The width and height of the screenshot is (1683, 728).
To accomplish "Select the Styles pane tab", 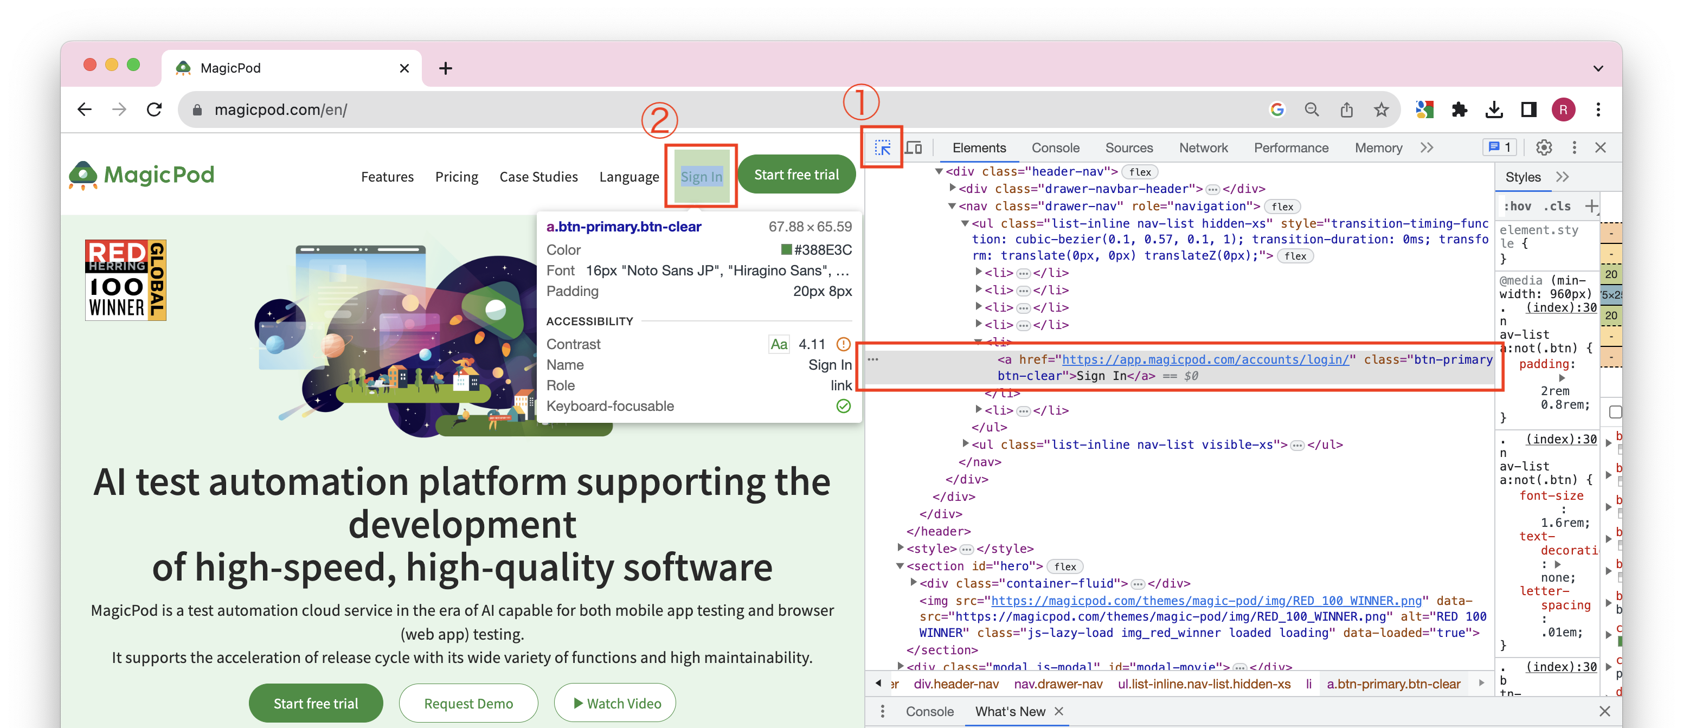I will tap(1523, 177).
